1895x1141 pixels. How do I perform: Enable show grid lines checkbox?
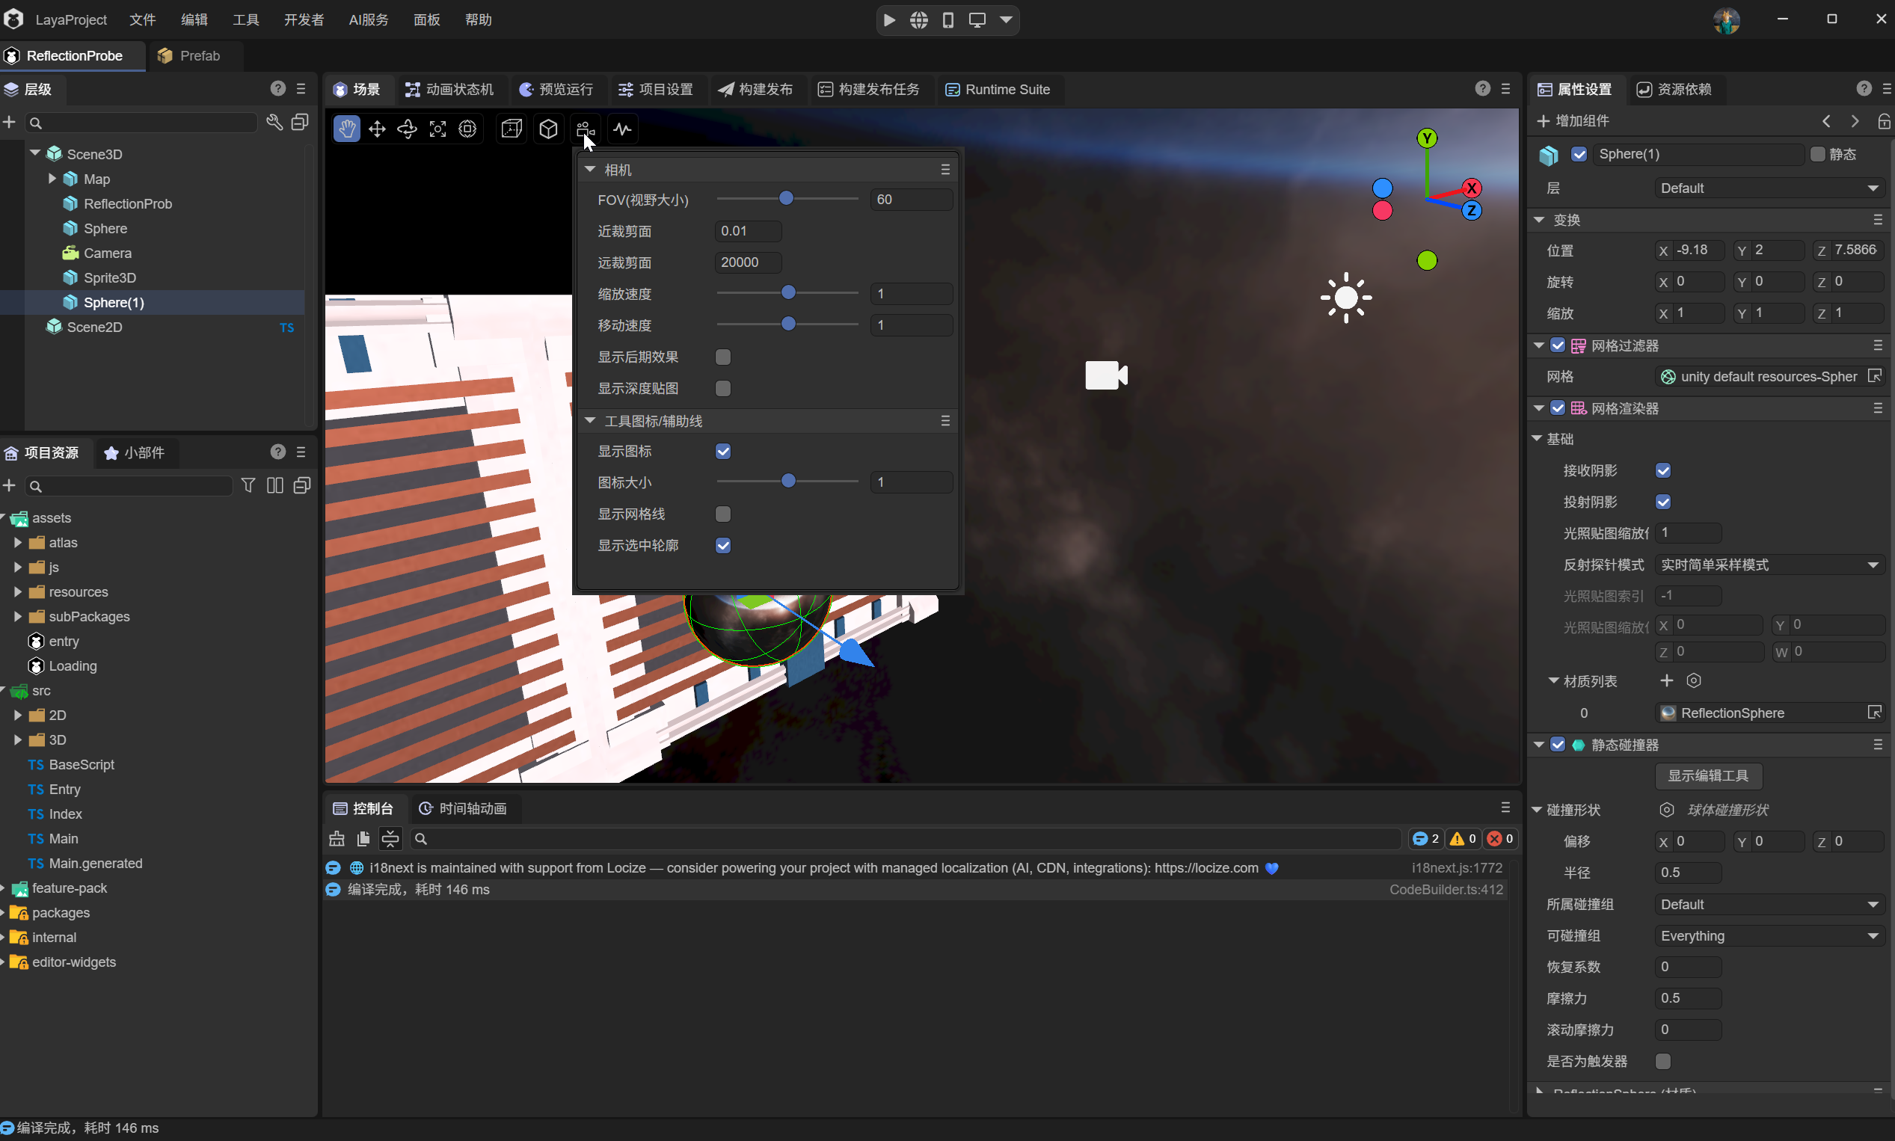pyautogui.click(x=722, y=514)
